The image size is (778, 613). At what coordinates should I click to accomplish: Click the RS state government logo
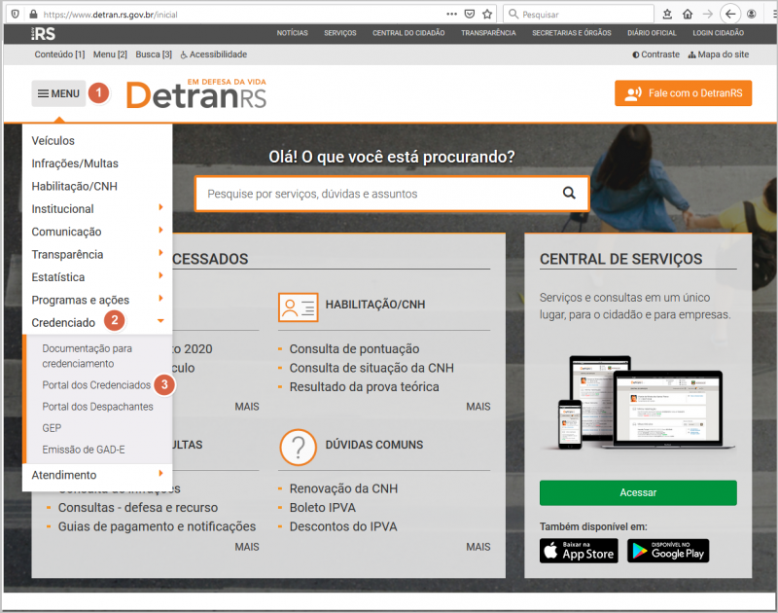click(x=43, y=34)
